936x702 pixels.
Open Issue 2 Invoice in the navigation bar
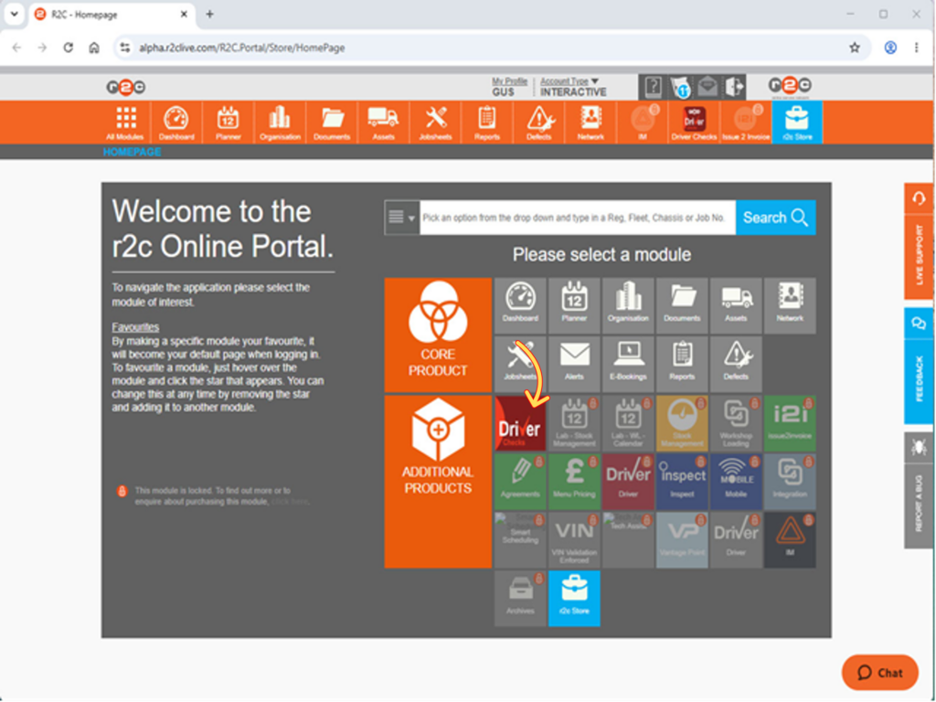(746, 122)
